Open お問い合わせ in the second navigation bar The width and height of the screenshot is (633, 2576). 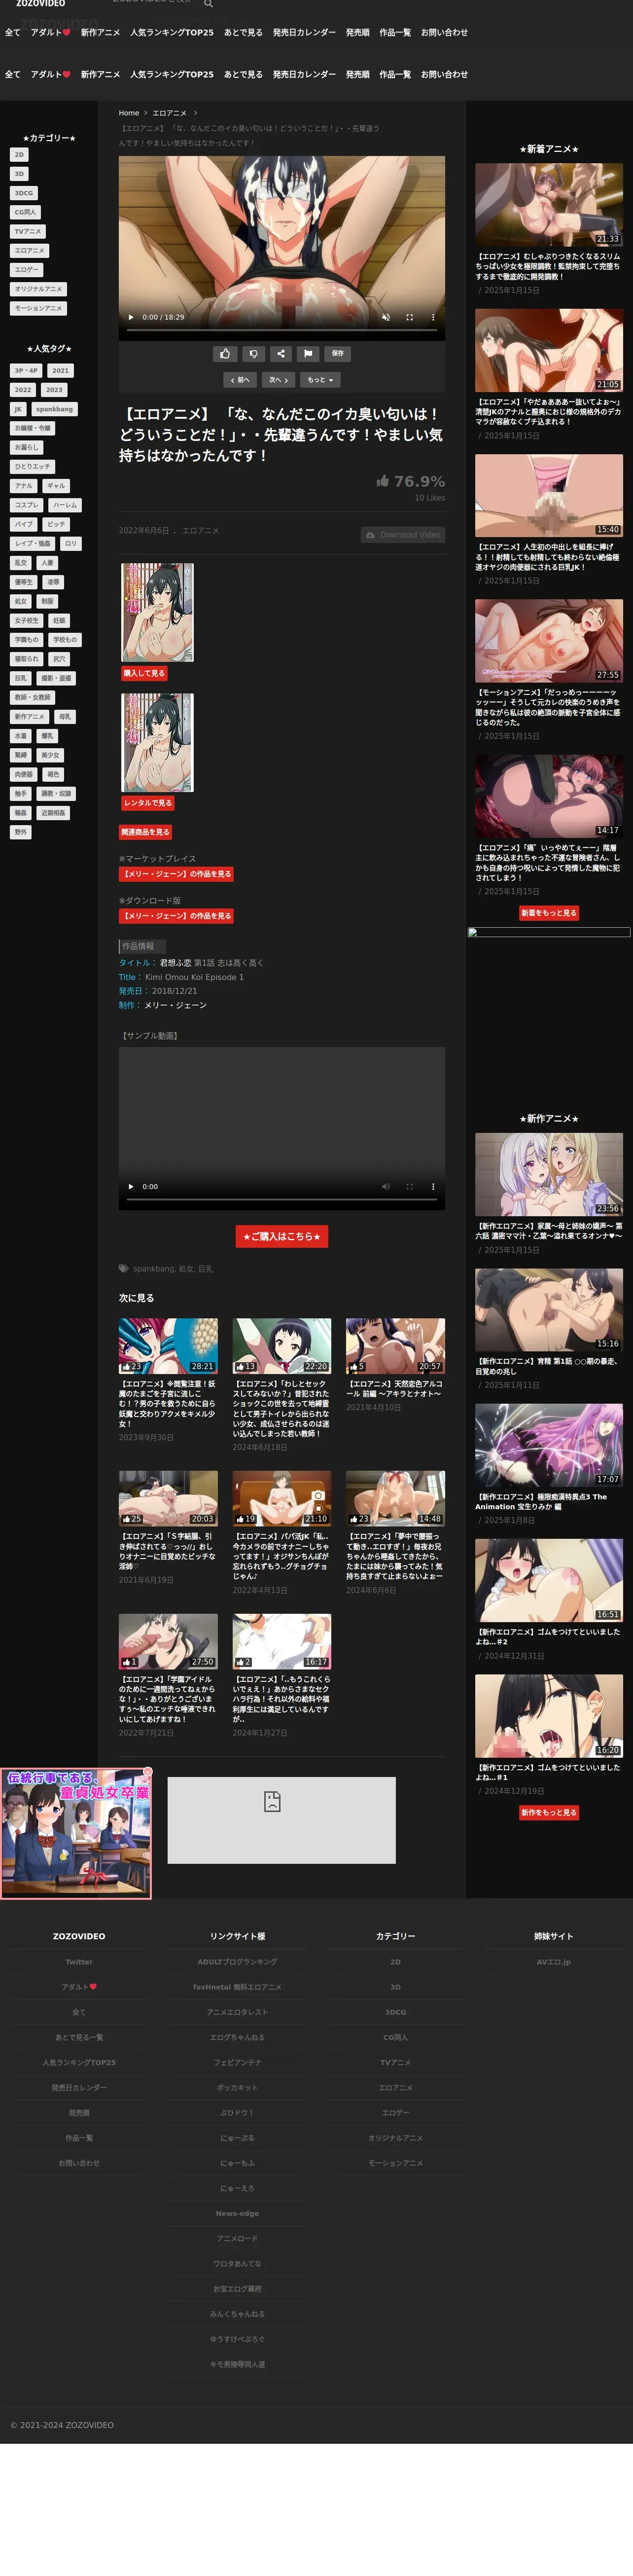[444, 74]
